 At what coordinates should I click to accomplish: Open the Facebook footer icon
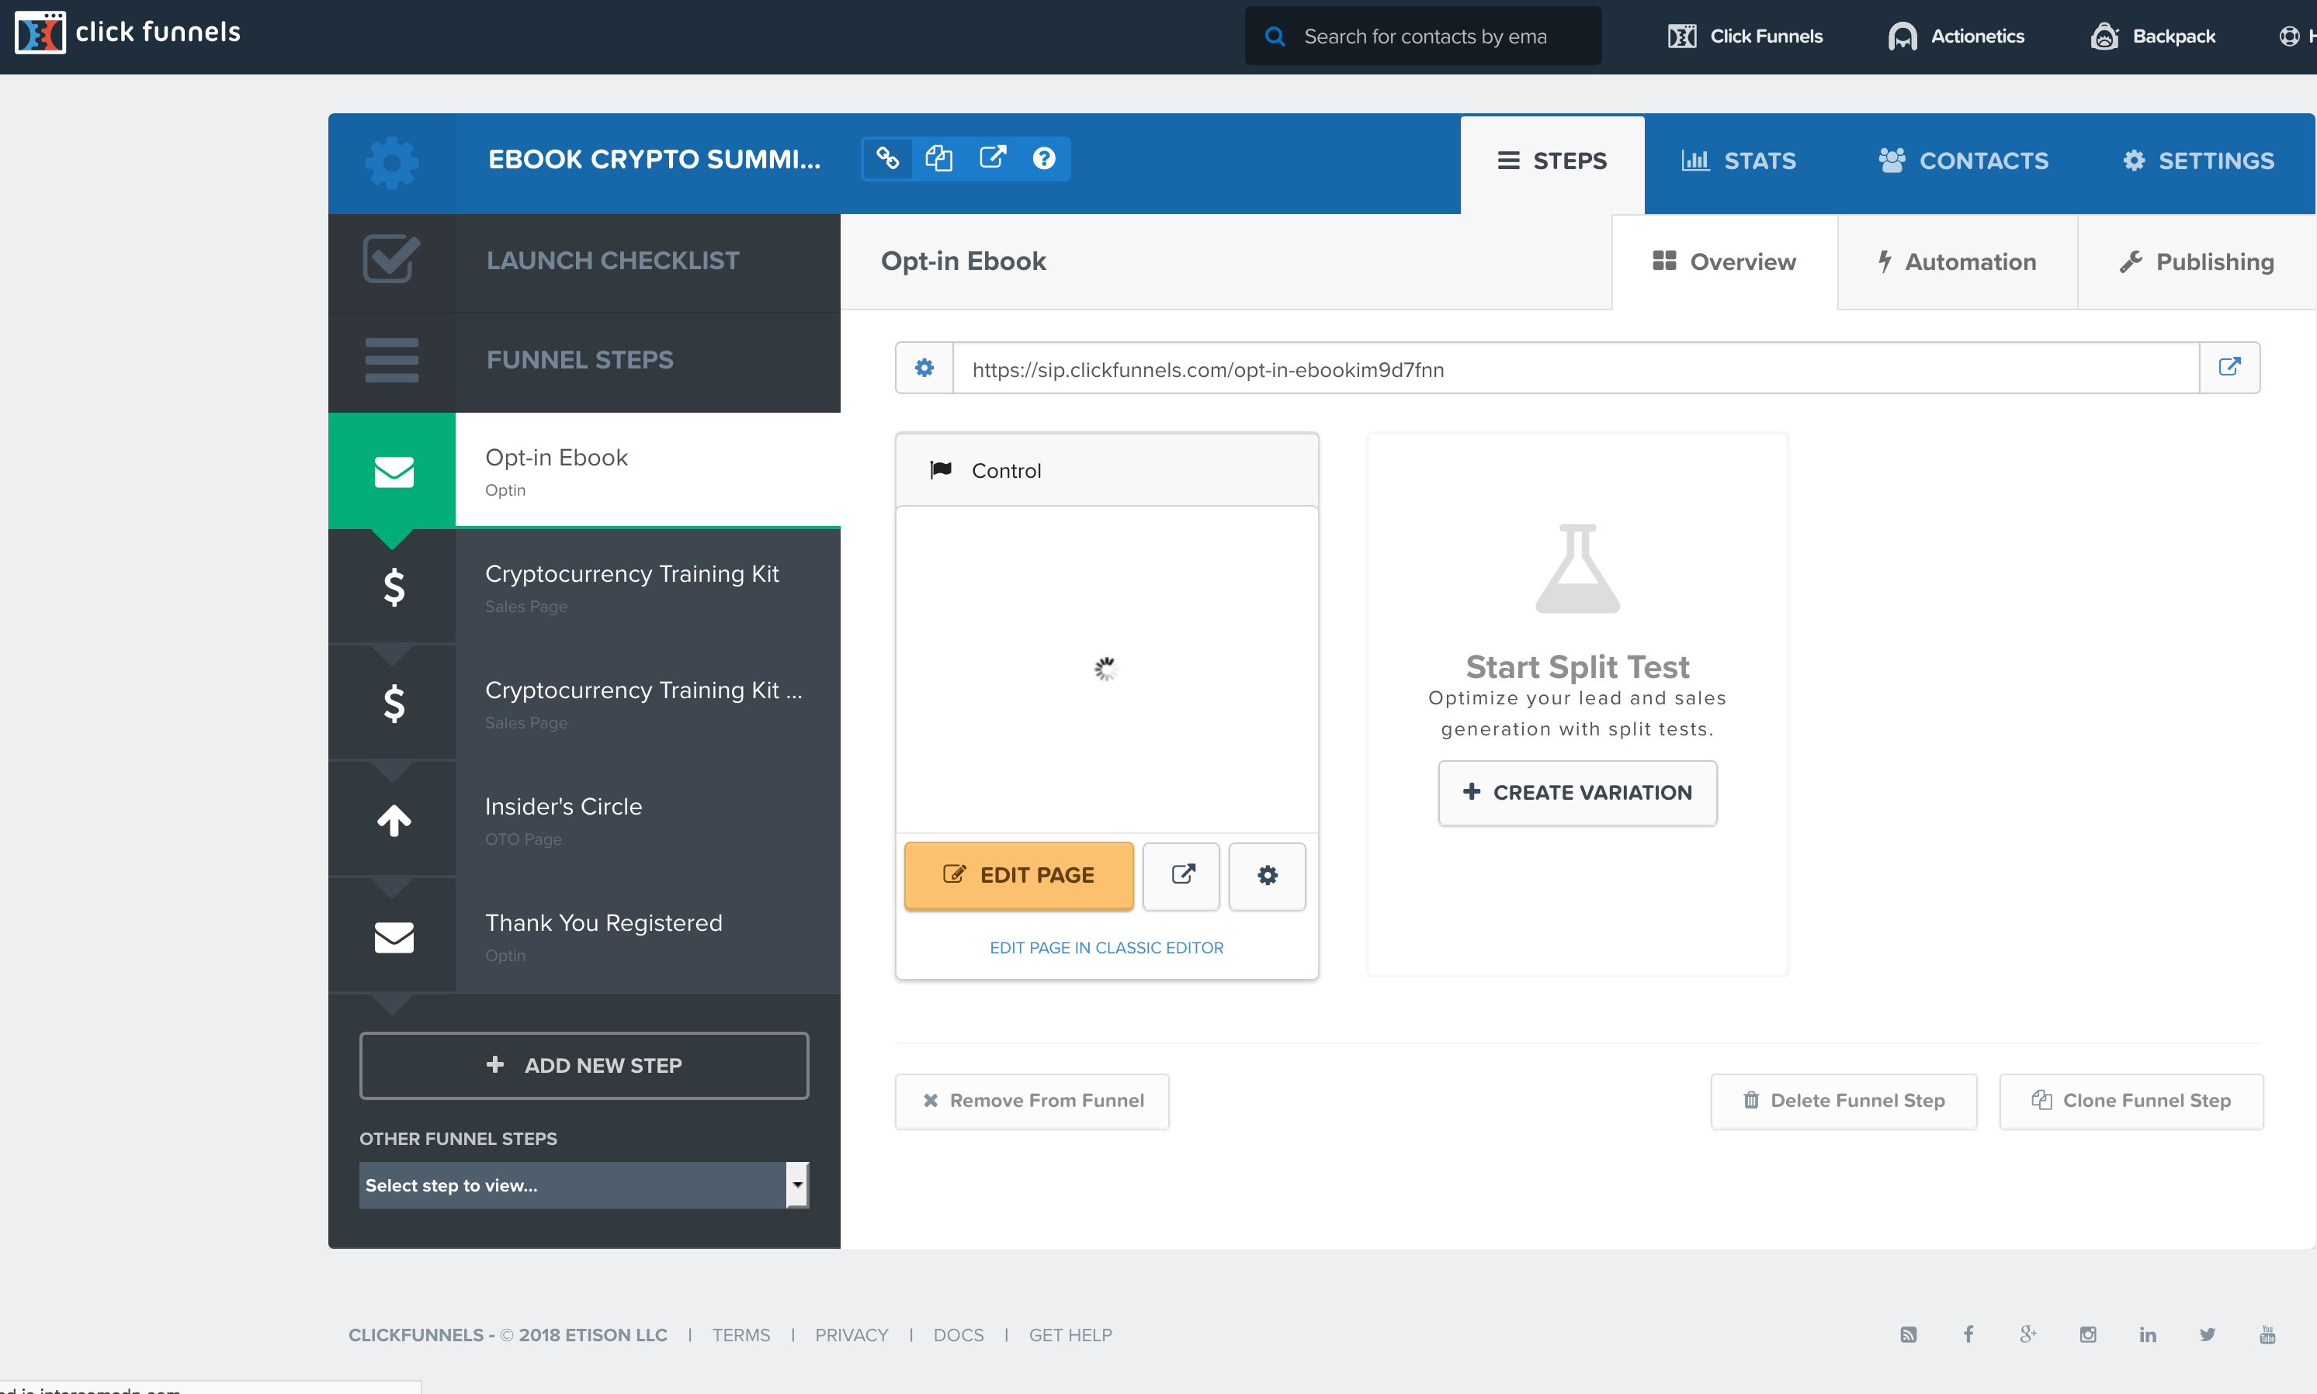(x=1968, y=1335)
